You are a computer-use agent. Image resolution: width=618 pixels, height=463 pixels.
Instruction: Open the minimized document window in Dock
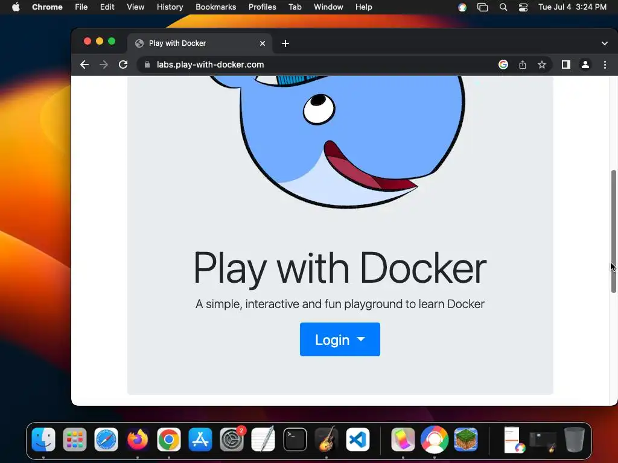(513, 440)
